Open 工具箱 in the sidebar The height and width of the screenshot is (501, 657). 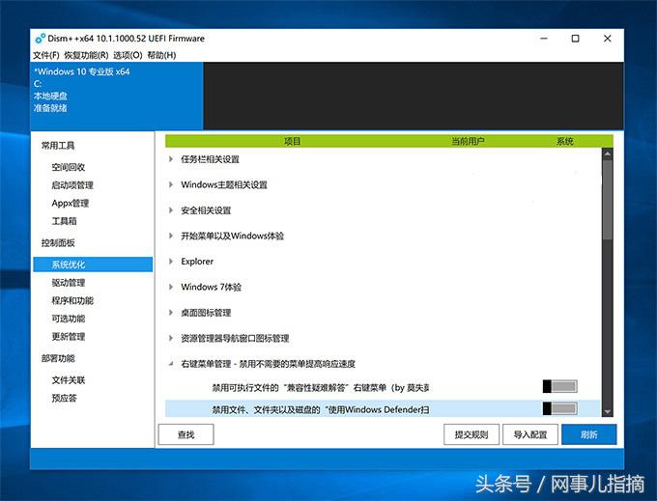tap(64, 221)
